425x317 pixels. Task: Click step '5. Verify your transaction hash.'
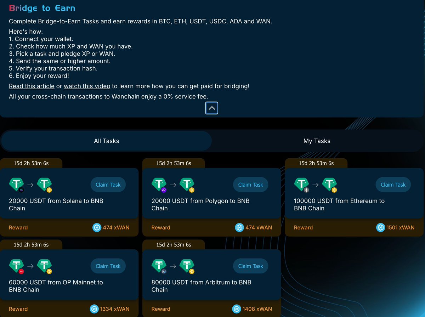[53, 68]
